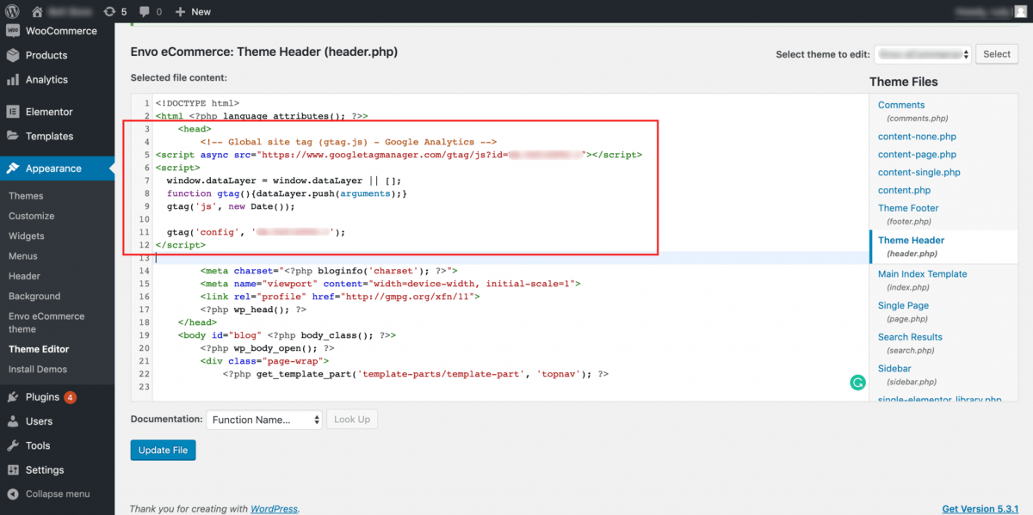The image size is (1033, 515).
Task: Open the content-none.php theme file
Action: [x=917, y=137]
